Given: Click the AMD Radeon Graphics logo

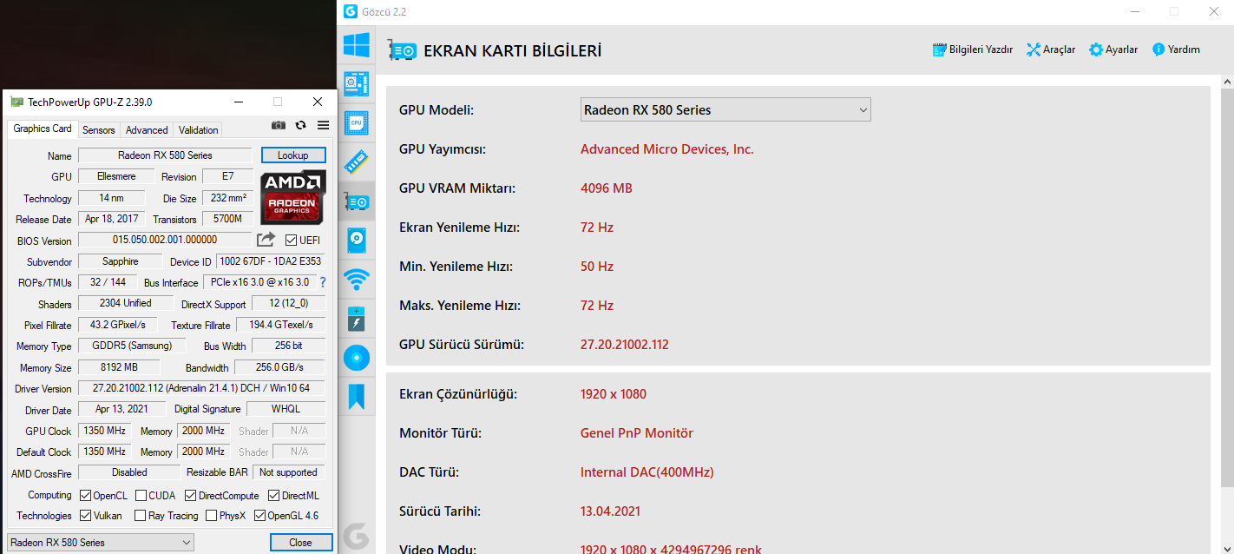Looking at the screenshot, I should pyautogui.click(x=293, y=197).
